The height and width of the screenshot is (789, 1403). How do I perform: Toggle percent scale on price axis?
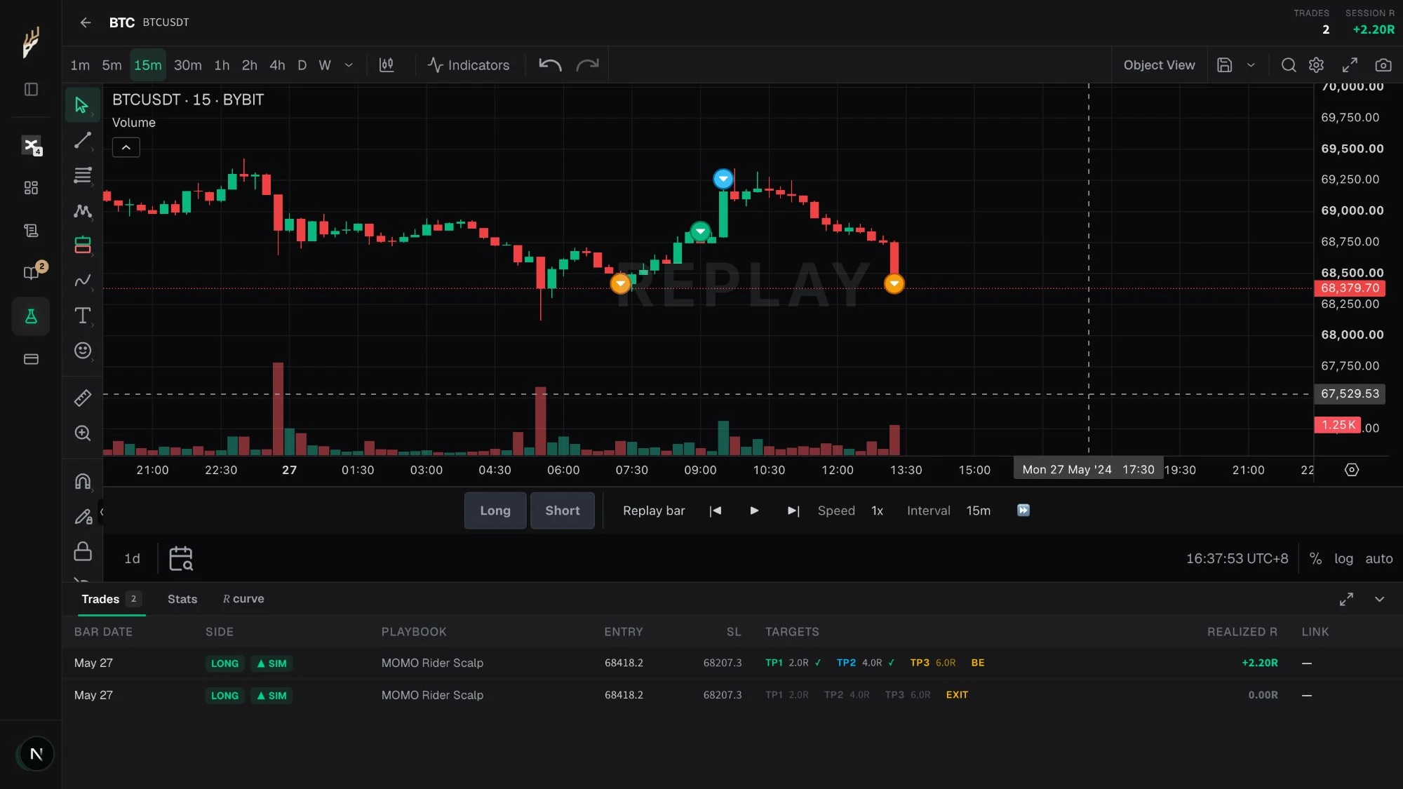click(x=1315, y=559)
